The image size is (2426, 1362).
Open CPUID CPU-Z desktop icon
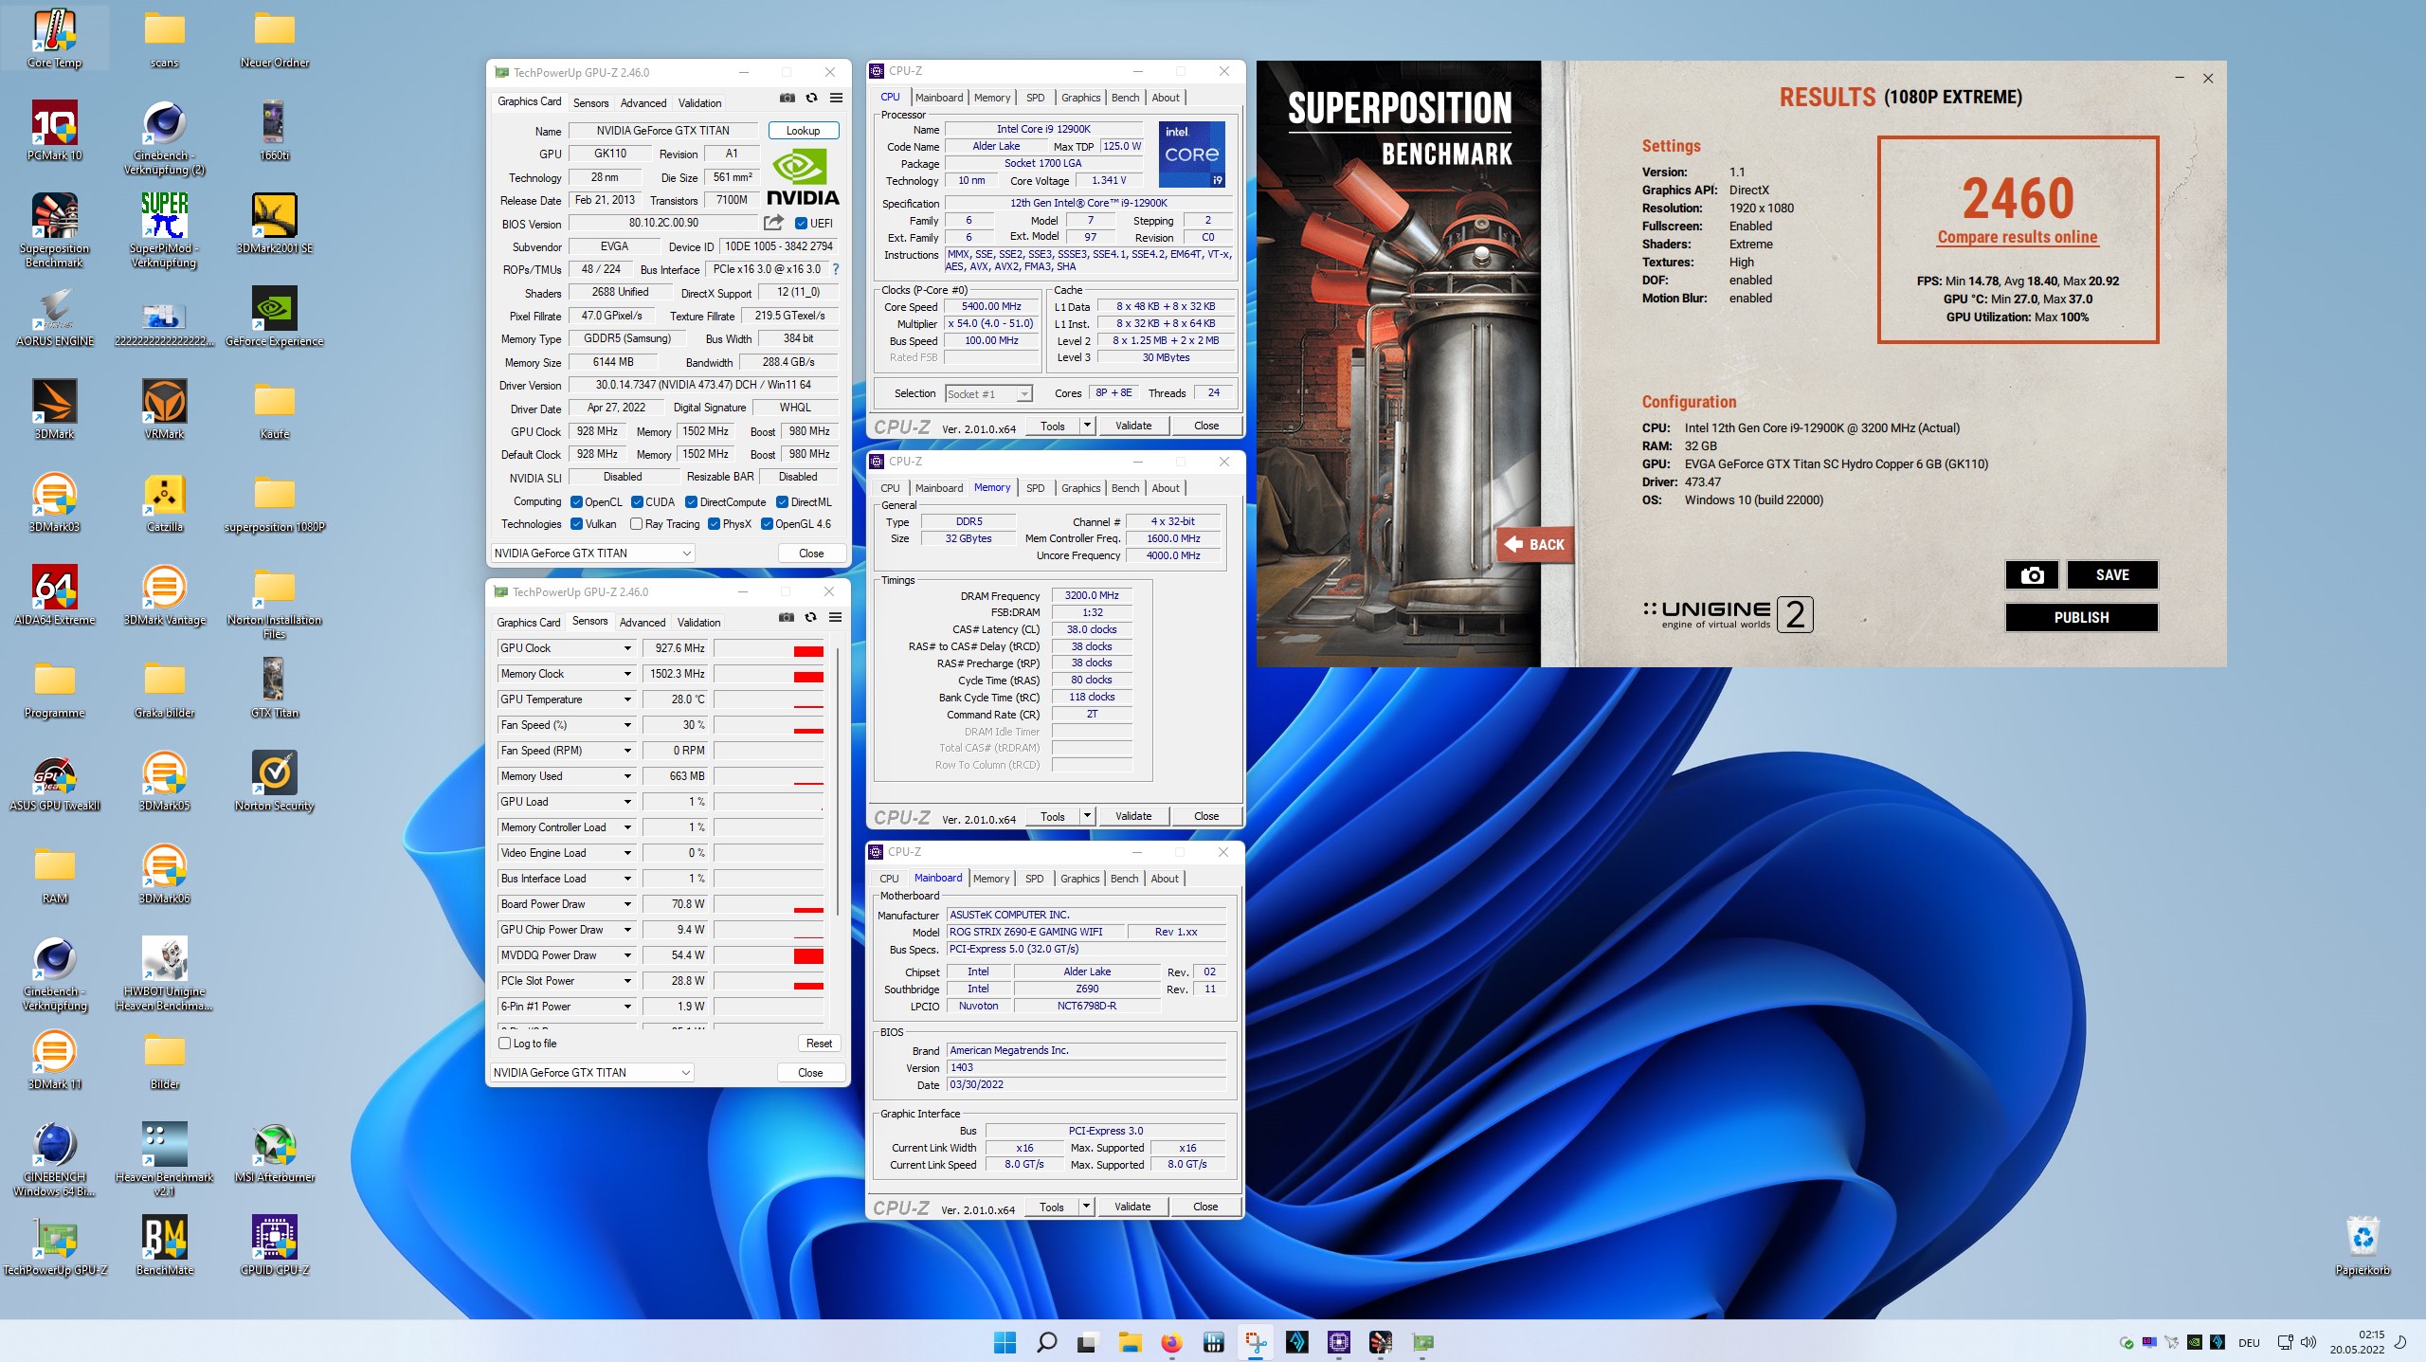click(275, 1244)
